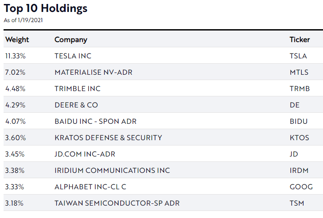Open ALPHABET INC-CL C entry
323x218 pixels.
(91, 187)
